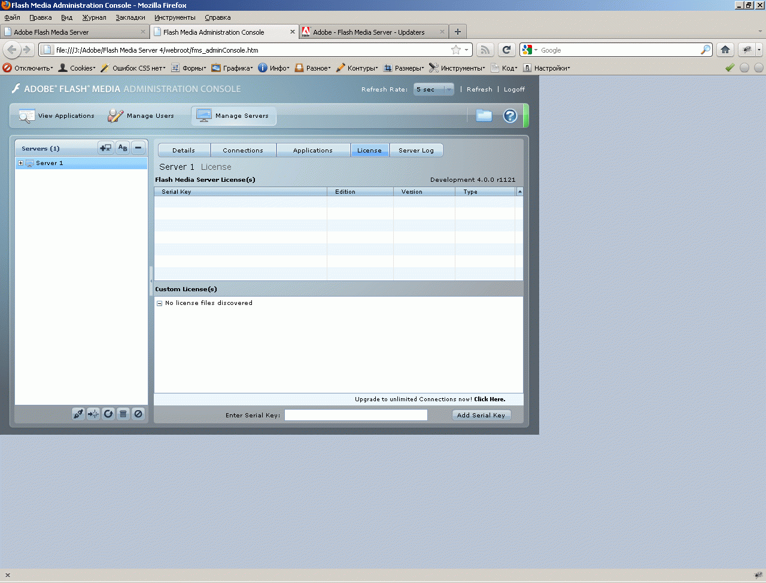Switch to the Adobe - Flash Media Server - Updaters tab

pyautogui.click(x=374, y=32)
